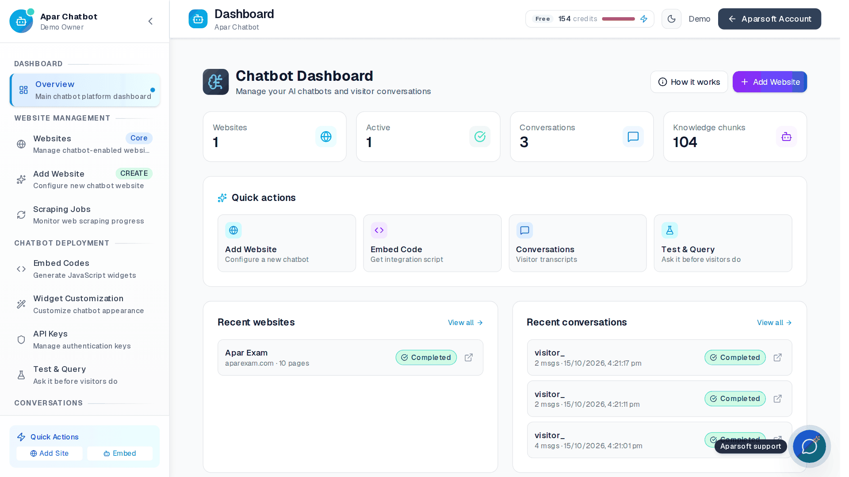Collapse the sidebar with the chevron arrow
The height and width of the screenshot is (477, 849).
click(150, 21)
